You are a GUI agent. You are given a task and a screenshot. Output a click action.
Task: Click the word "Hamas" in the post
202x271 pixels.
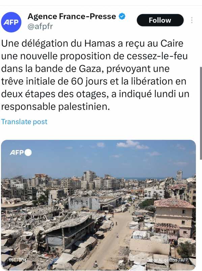tap(99, 43)
